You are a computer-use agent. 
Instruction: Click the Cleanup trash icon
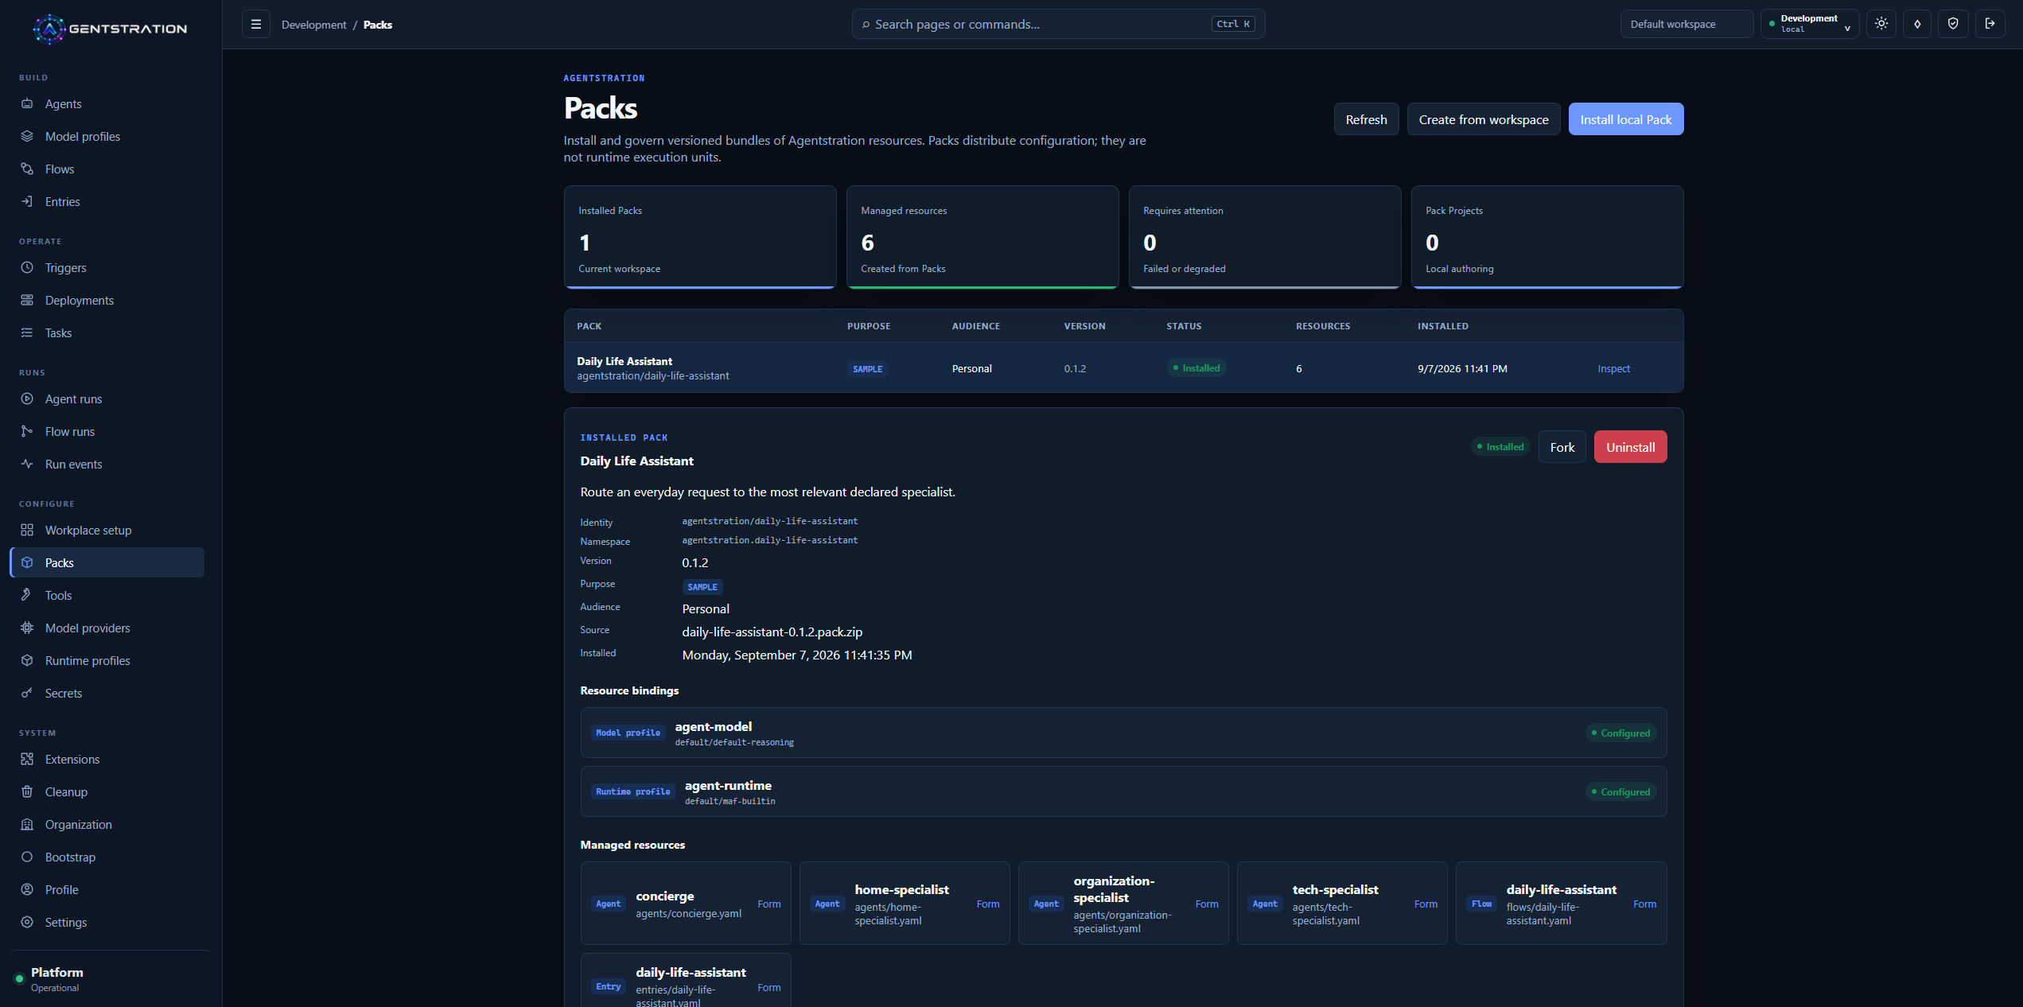[27, 791]
